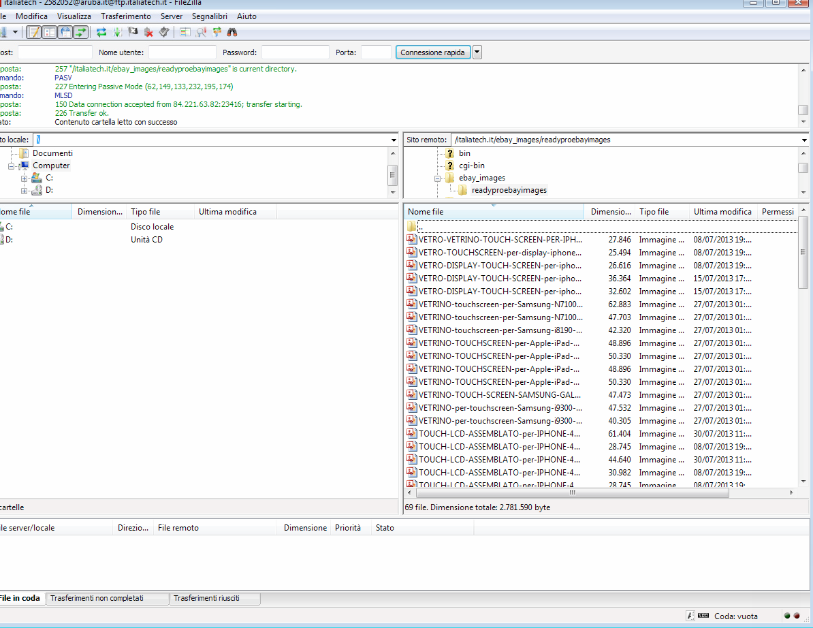Open quick connect history dropdown arrow

pos(477,52)
